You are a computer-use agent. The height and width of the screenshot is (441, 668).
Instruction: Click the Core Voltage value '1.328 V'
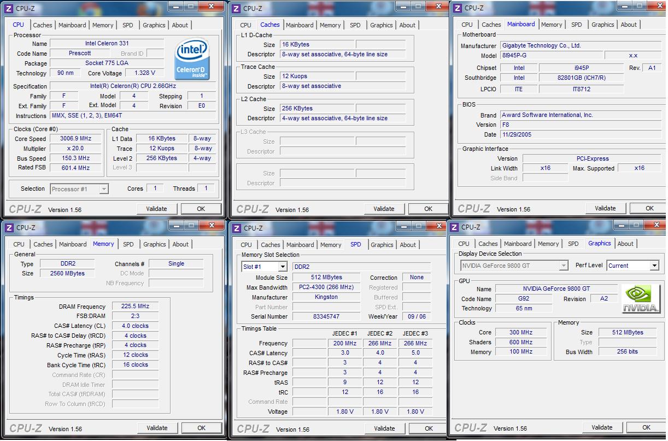(144, 73)
